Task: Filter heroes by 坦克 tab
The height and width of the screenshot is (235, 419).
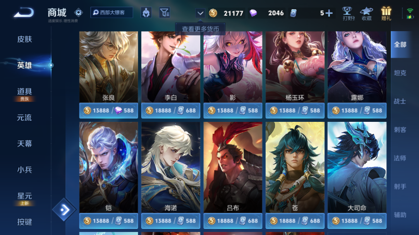Action: [400, 73]
